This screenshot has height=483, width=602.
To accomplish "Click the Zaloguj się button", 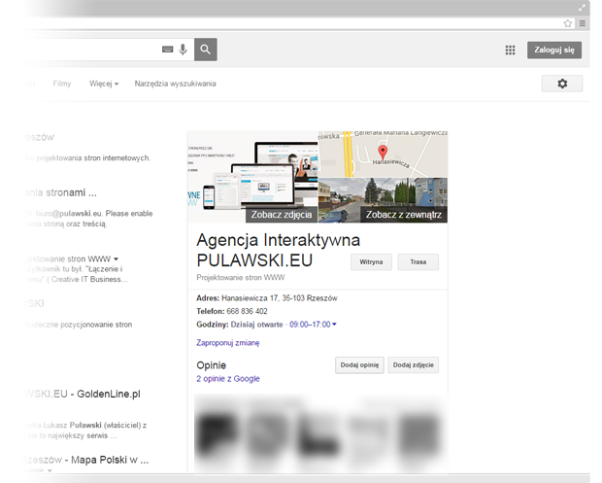I will 554,50.
